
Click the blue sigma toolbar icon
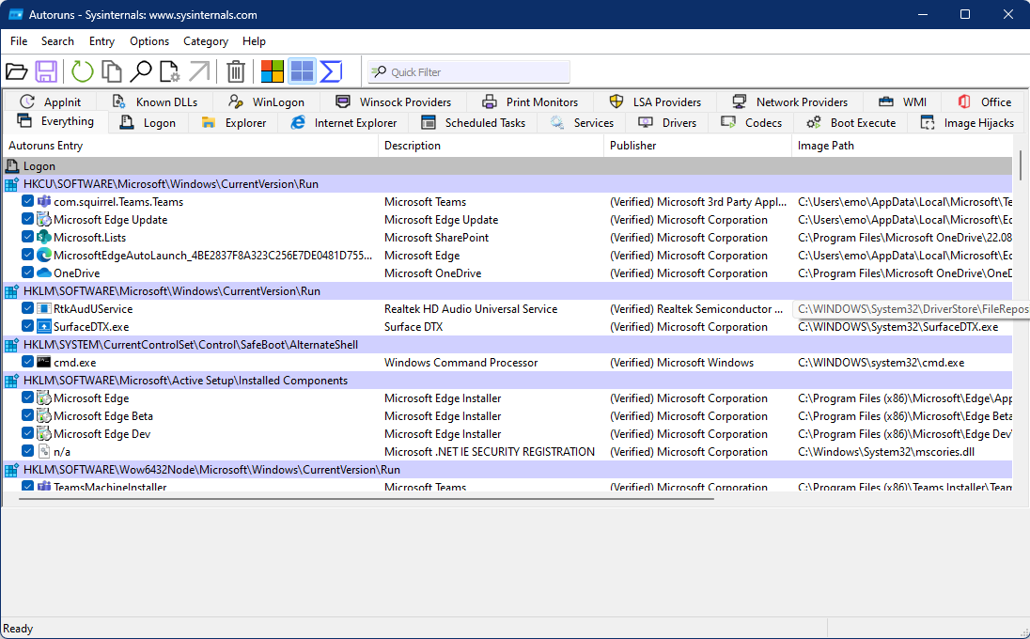click(x=331, y=71)
